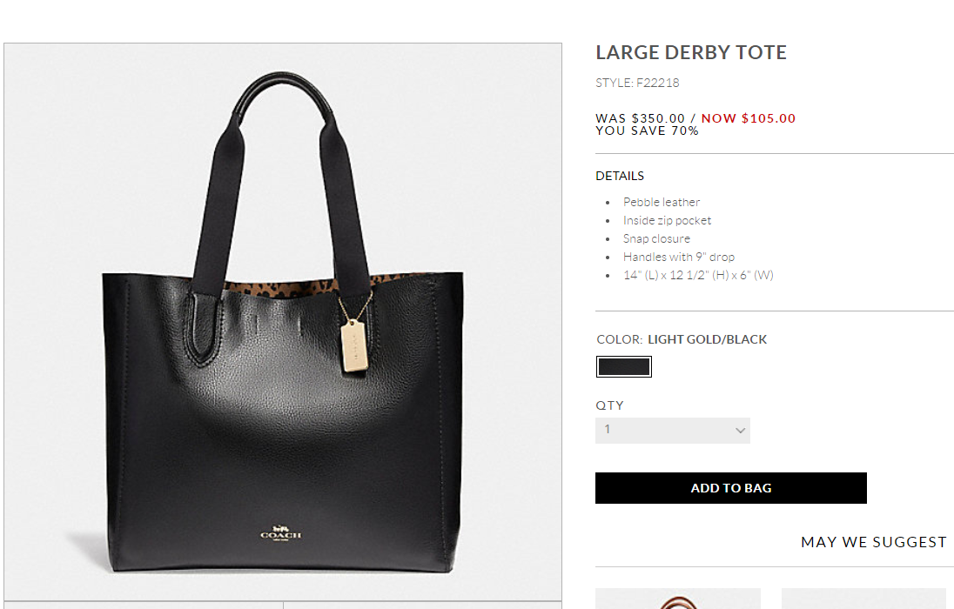Click the gold hangtag on the tote

[x=354, y=345]
